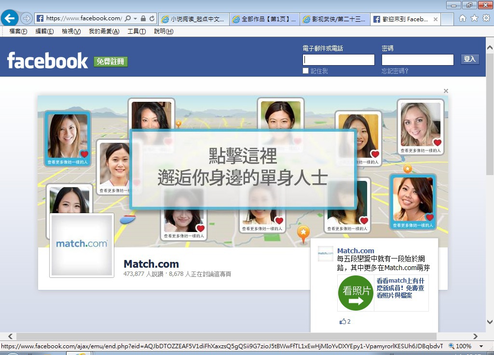494x355 pixels.
Task: Open the 我的最愛(A) menu
Action: tap(104, 31)
